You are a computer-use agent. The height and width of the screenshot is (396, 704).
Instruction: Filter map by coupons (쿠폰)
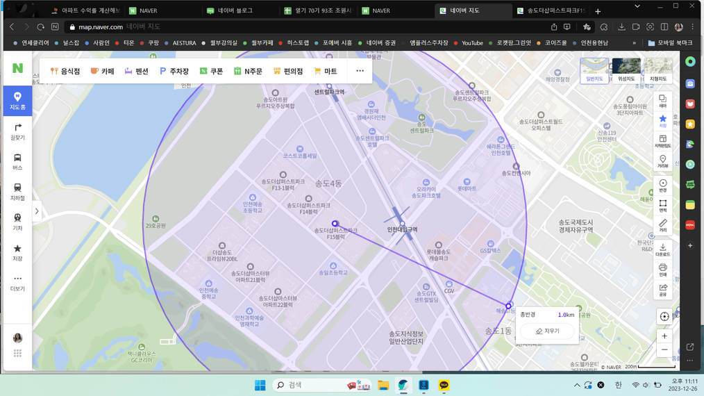pos(211,71)
